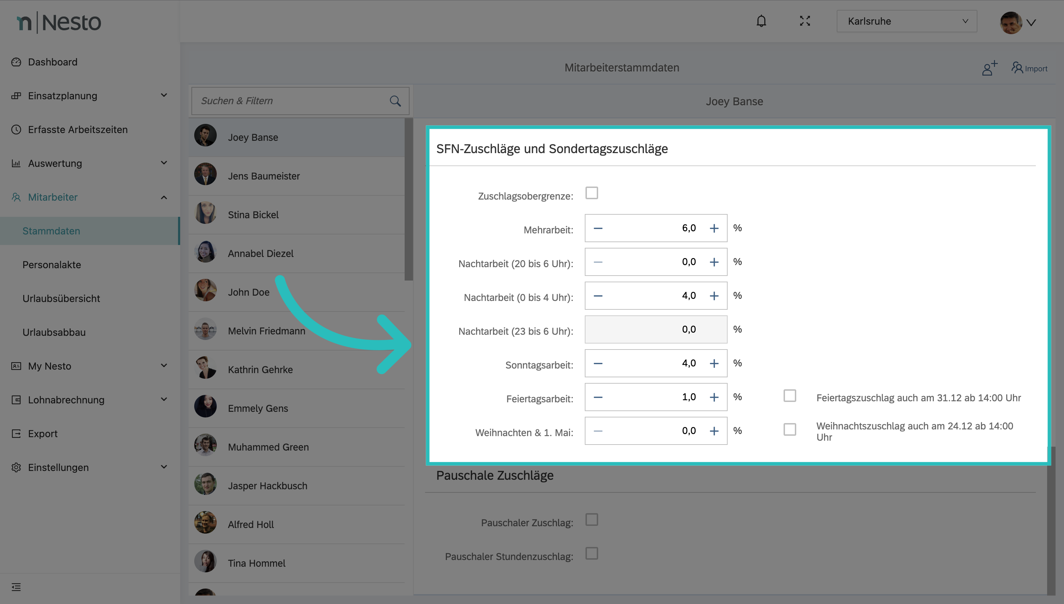Click the Suchen & Filtern field
Viewport: 1064px width, 604px height.
pos(290,101)
